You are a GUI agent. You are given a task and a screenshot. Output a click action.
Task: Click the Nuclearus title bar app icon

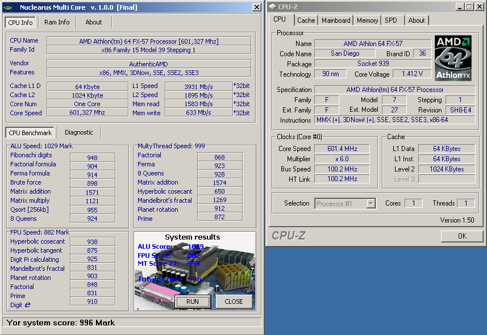(x=9, y=7)
